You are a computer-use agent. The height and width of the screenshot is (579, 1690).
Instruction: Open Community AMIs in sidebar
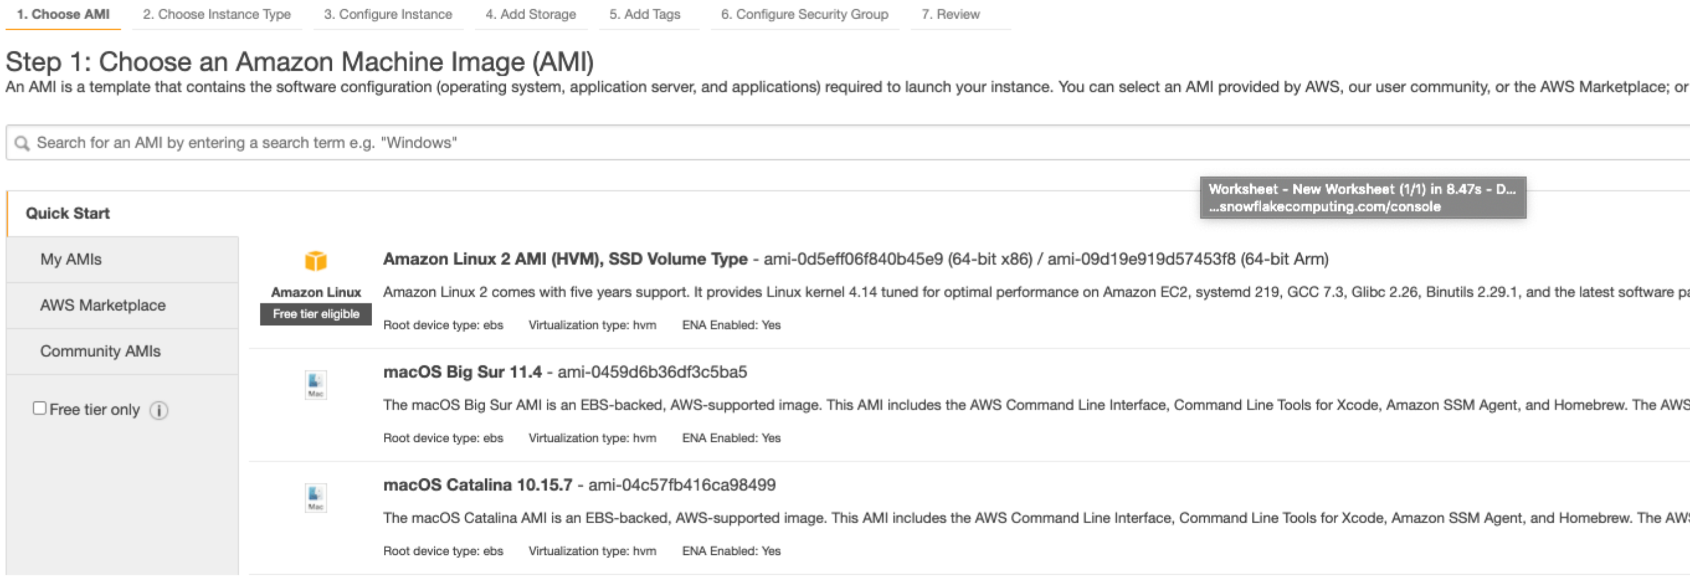[x=122, y=352]
